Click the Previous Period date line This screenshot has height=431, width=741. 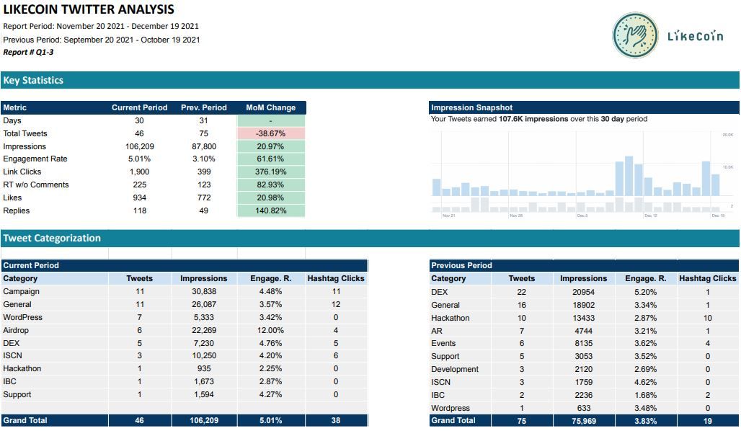(x=101, y=40)
